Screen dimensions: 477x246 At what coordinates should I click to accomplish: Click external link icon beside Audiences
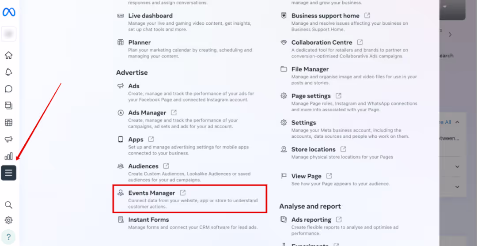166,166
